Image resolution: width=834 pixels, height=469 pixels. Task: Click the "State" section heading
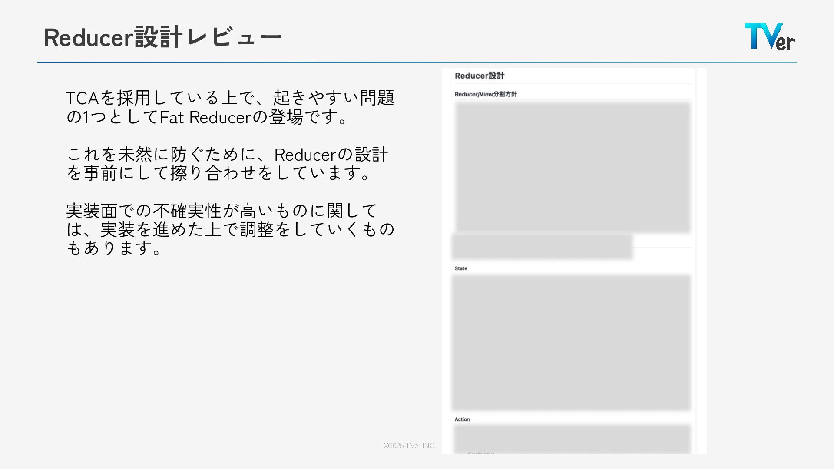tap(461, 268)
